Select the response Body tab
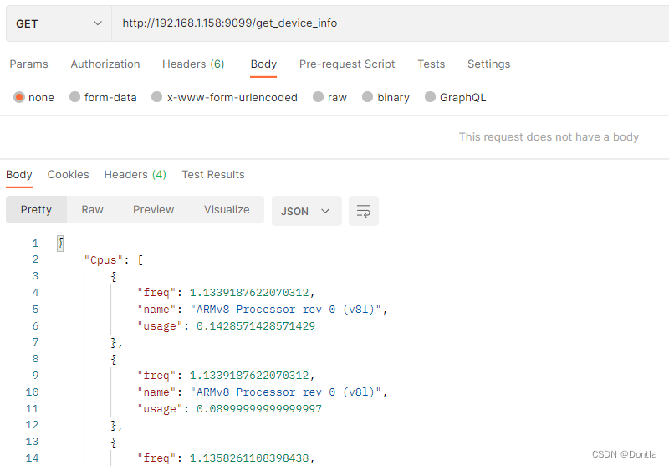 18,175
